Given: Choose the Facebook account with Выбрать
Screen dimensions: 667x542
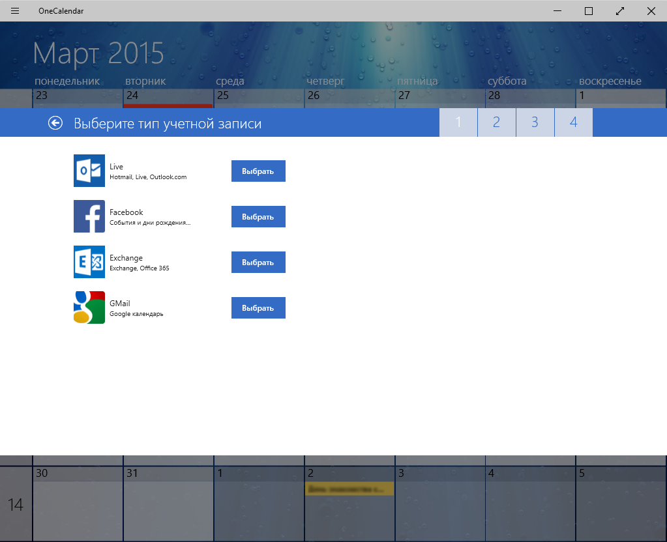Looking at the screenshot, I should (x=258, y=216).
